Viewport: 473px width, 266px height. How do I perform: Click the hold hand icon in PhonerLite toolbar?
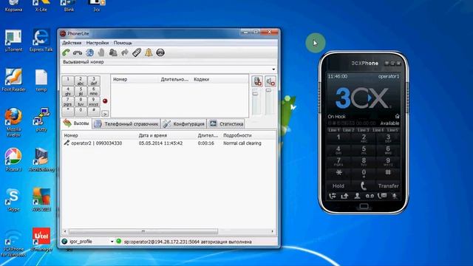point(101,52)
